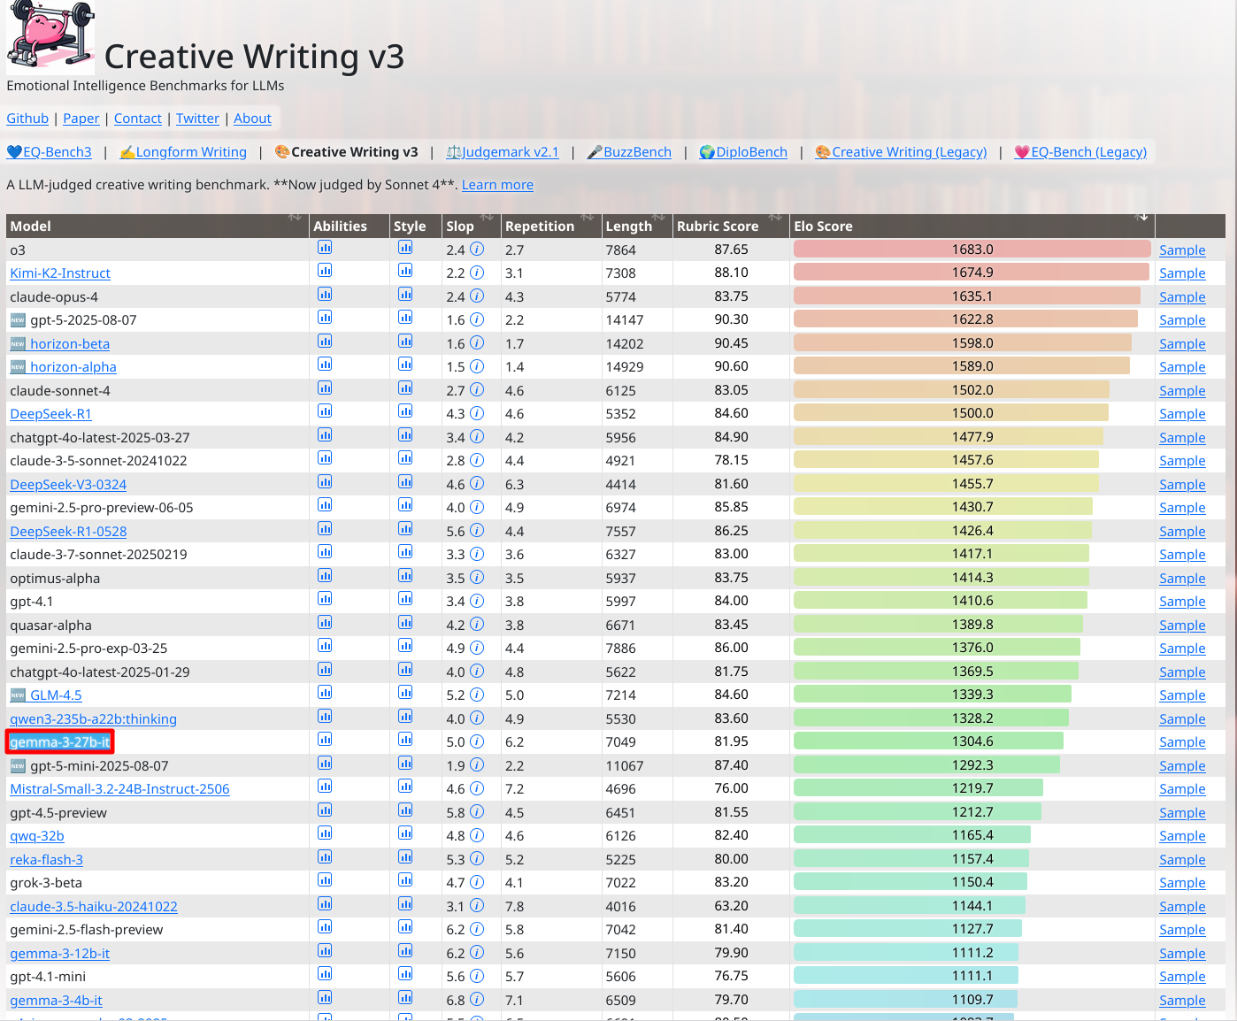Click Slop info icon for gemma-3-4b-it
Viewport: 1237px width, 1021px height.
click(x=477, y=1000)
